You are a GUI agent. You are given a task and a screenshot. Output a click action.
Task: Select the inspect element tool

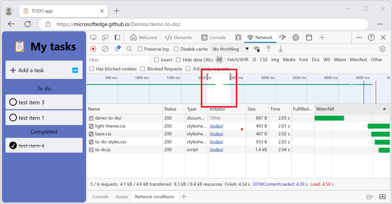pyautogui.click(x=93, y=37)
